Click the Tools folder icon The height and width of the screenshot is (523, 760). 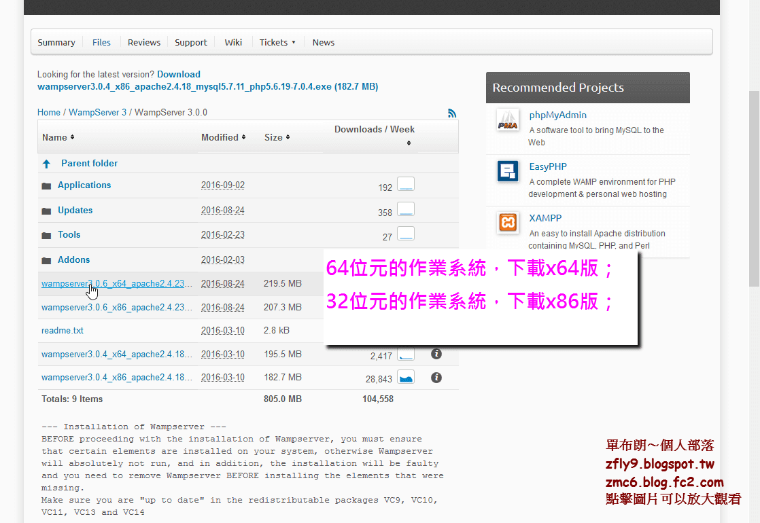click(x=46, y=235)
